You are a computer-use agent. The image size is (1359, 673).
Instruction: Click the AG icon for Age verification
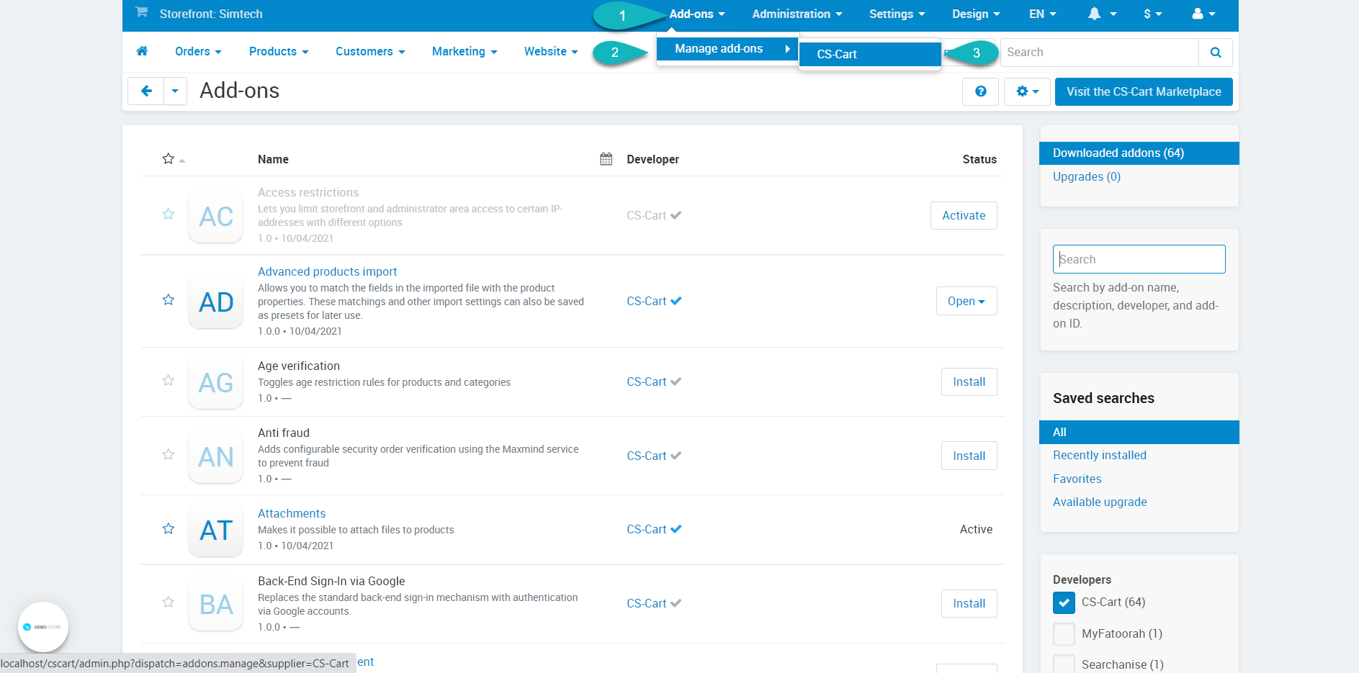tap(216, 382)
